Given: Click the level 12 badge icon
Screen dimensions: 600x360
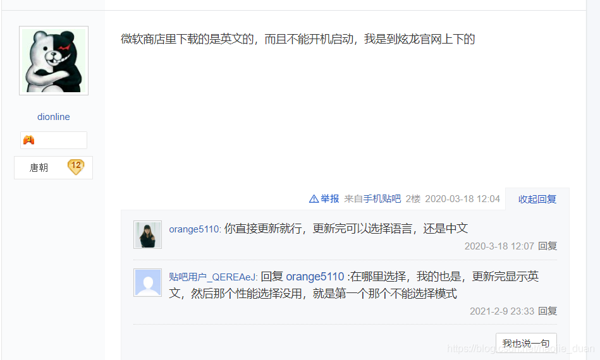Looking at the screenshot, I should coord(76,167).
